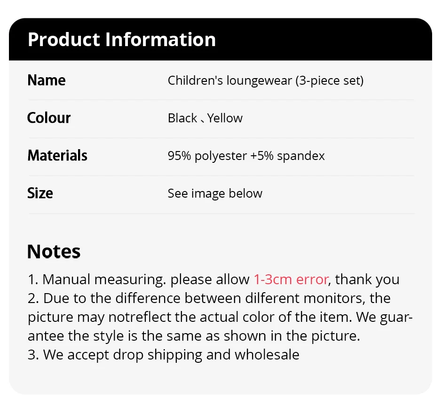
Task: Click the Size row label
Action: [x=40, y=193]
